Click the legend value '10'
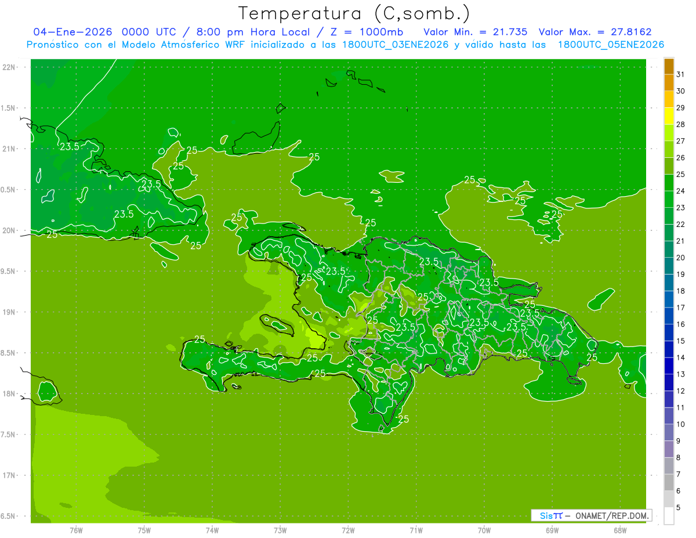Screen dimensions: 696x538 click(x=681, y=424)
